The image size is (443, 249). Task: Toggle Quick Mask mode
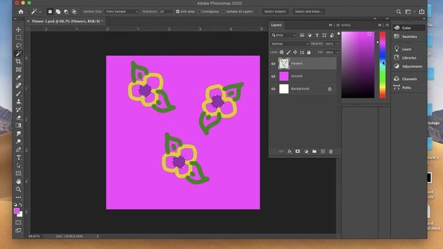pos(19,223)
